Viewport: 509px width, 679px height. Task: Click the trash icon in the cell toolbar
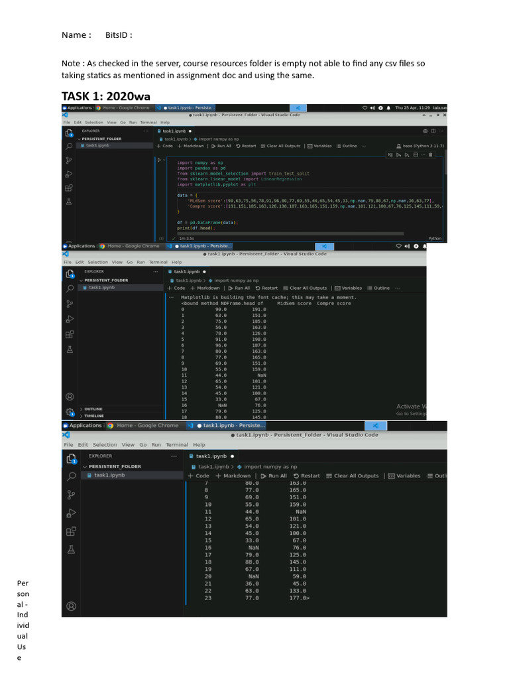431,155
